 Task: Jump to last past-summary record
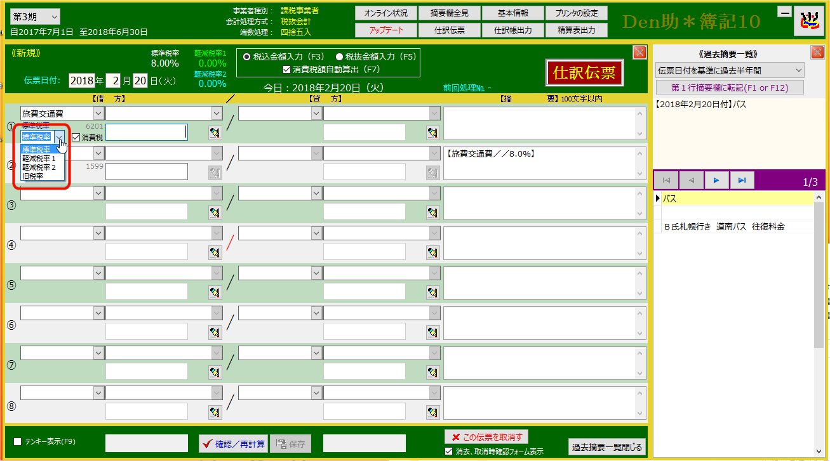click(x=741, y=181)
